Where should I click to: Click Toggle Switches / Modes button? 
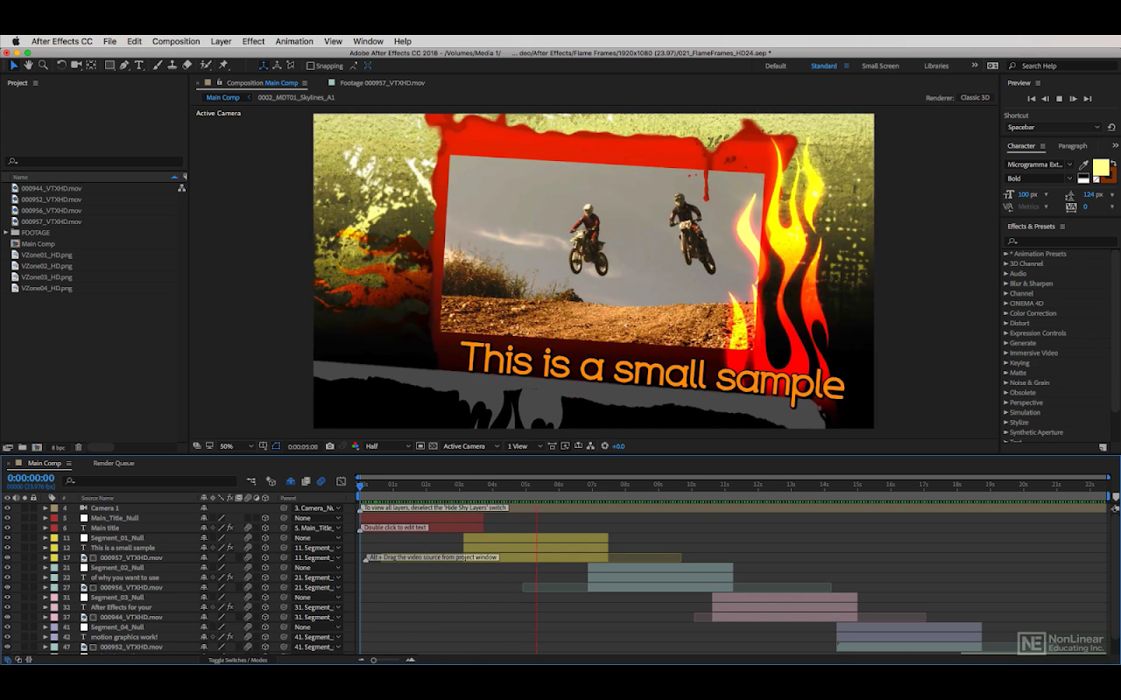tap(237, 660)
